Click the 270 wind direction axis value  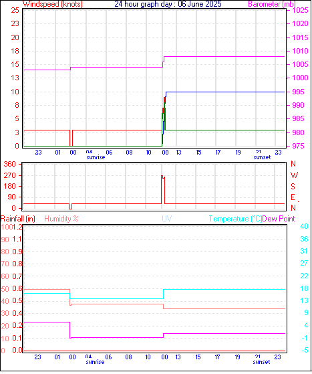pos(10,175)
